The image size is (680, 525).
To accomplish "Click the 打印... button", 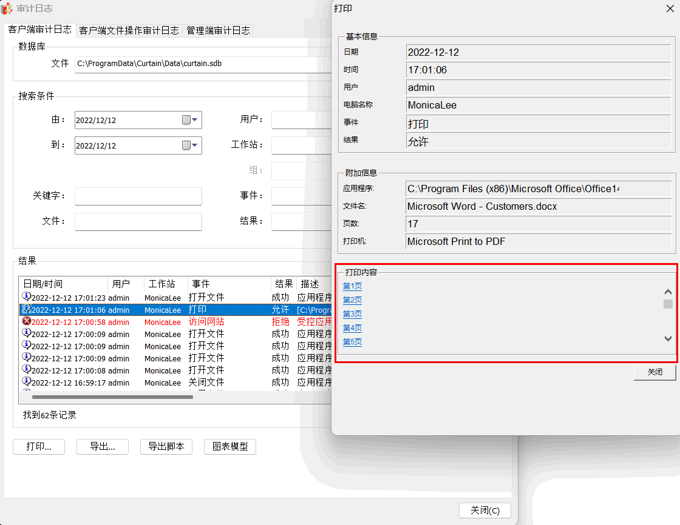I will pos(39,446).
